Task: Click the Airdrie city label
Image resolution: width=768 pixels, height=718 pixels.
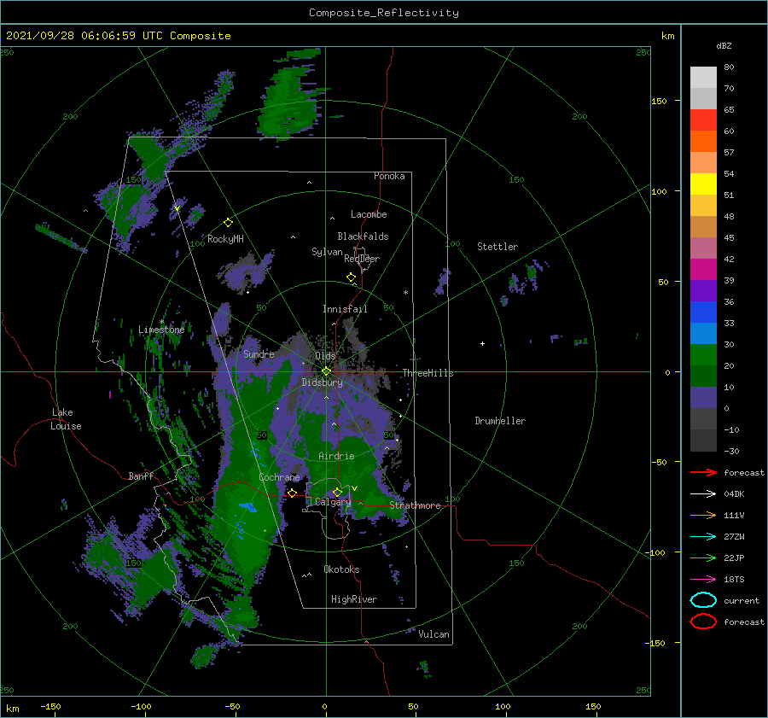Action: point(336,456)
